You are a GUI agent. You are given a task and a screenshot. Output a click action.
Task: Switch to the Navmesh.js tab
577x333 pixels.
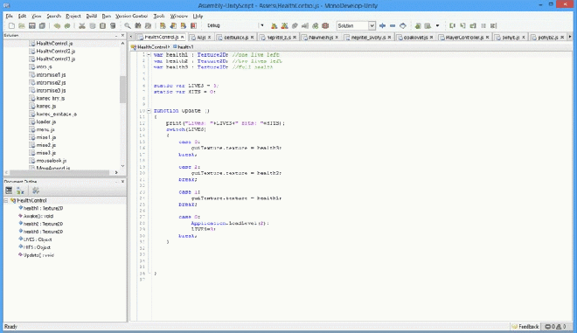pyautogui.click(x=321, y=38)
